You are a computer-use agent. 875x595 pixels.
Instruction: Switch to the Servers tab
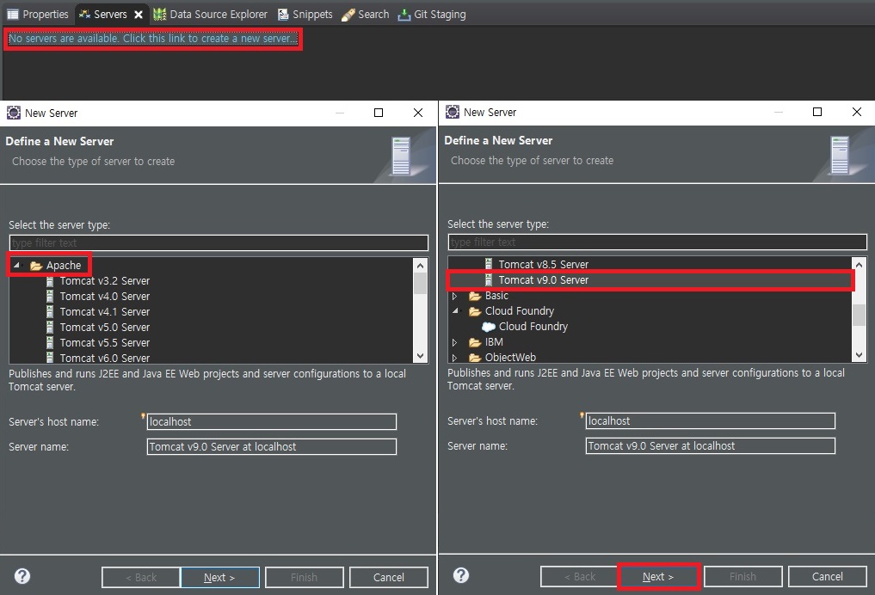104,14
